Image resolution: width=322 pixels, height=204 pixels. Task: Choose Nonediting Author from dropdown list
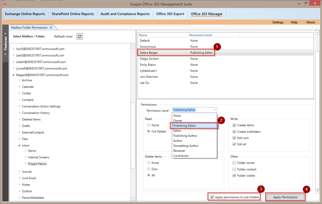coord(194,146)
